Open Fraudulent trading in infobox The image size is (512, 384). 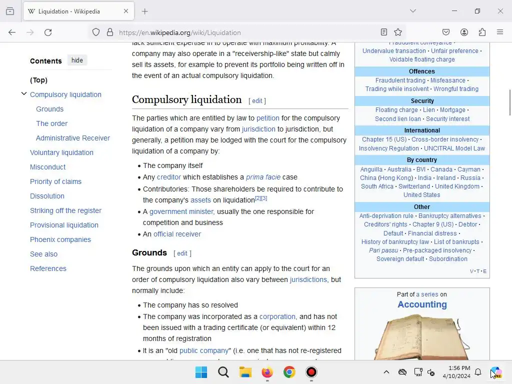pyautogui.click(x=400, y=80)
